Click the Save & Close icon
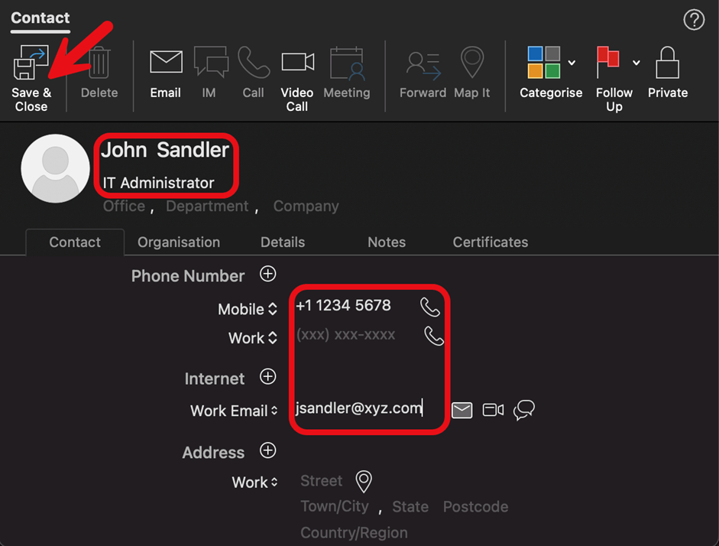The image size is (719, 546). 31,63
